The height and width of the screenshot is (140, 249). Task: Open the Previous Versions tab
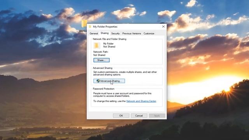point(132,33)
